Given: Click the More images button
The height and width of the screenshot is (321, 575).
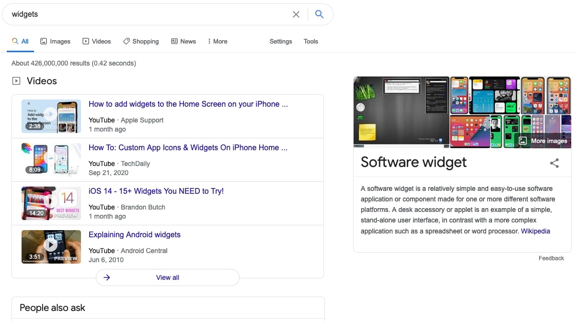Looking at the screenshot, I should point(543,141).
